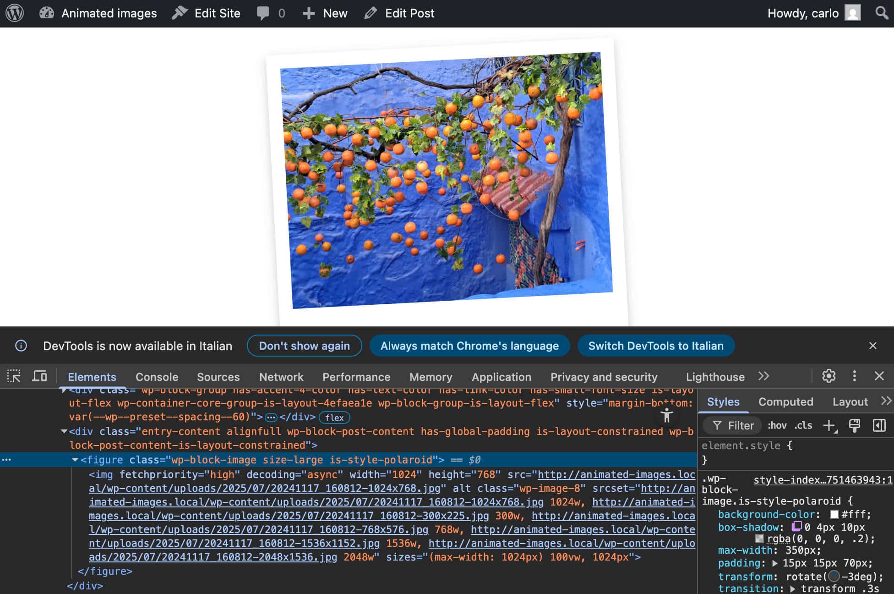Click the Don't show again button
894x594 pixels.
click(x=304, y=346)
